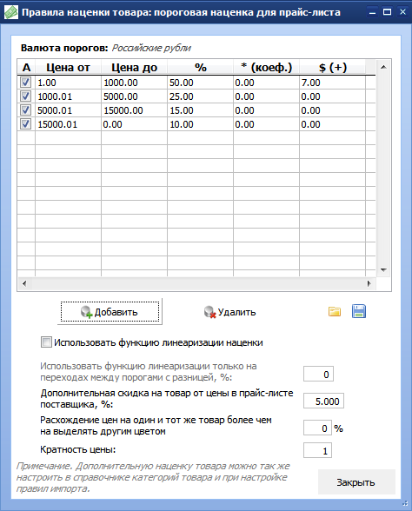The height and width of the screenshot is (511, 412).
Task: Click the Закрыть button
Action: [356, 482]
